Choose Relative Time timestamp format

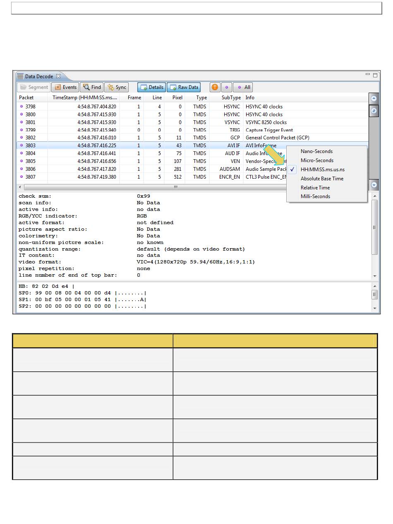coord(315,188)
